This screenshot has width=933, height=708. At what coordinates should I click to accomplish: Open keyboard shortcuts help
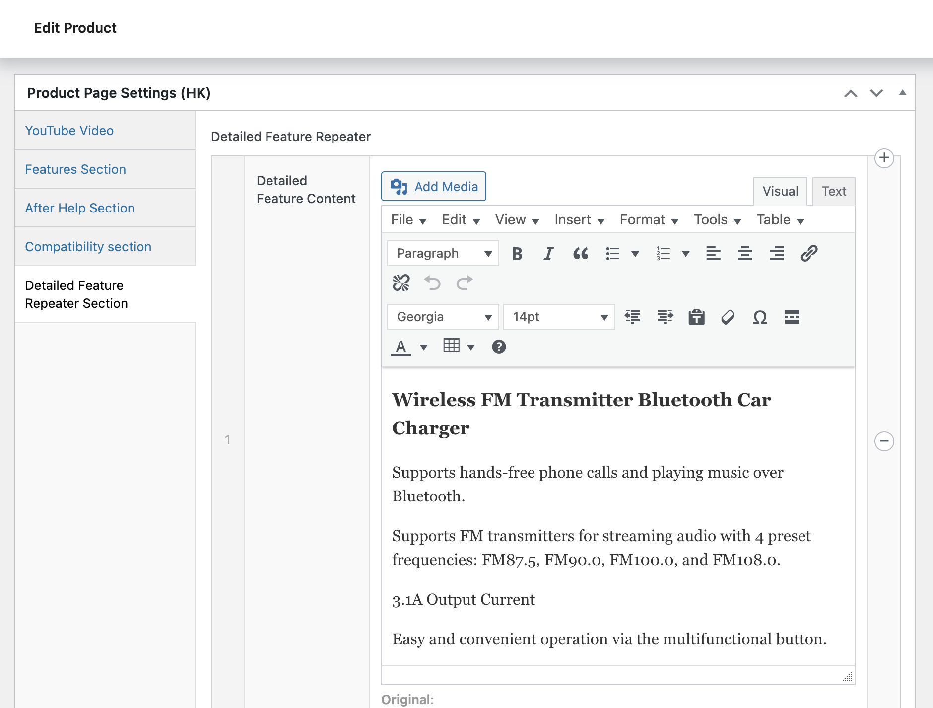pyautogui.click(x=499, y=347)
